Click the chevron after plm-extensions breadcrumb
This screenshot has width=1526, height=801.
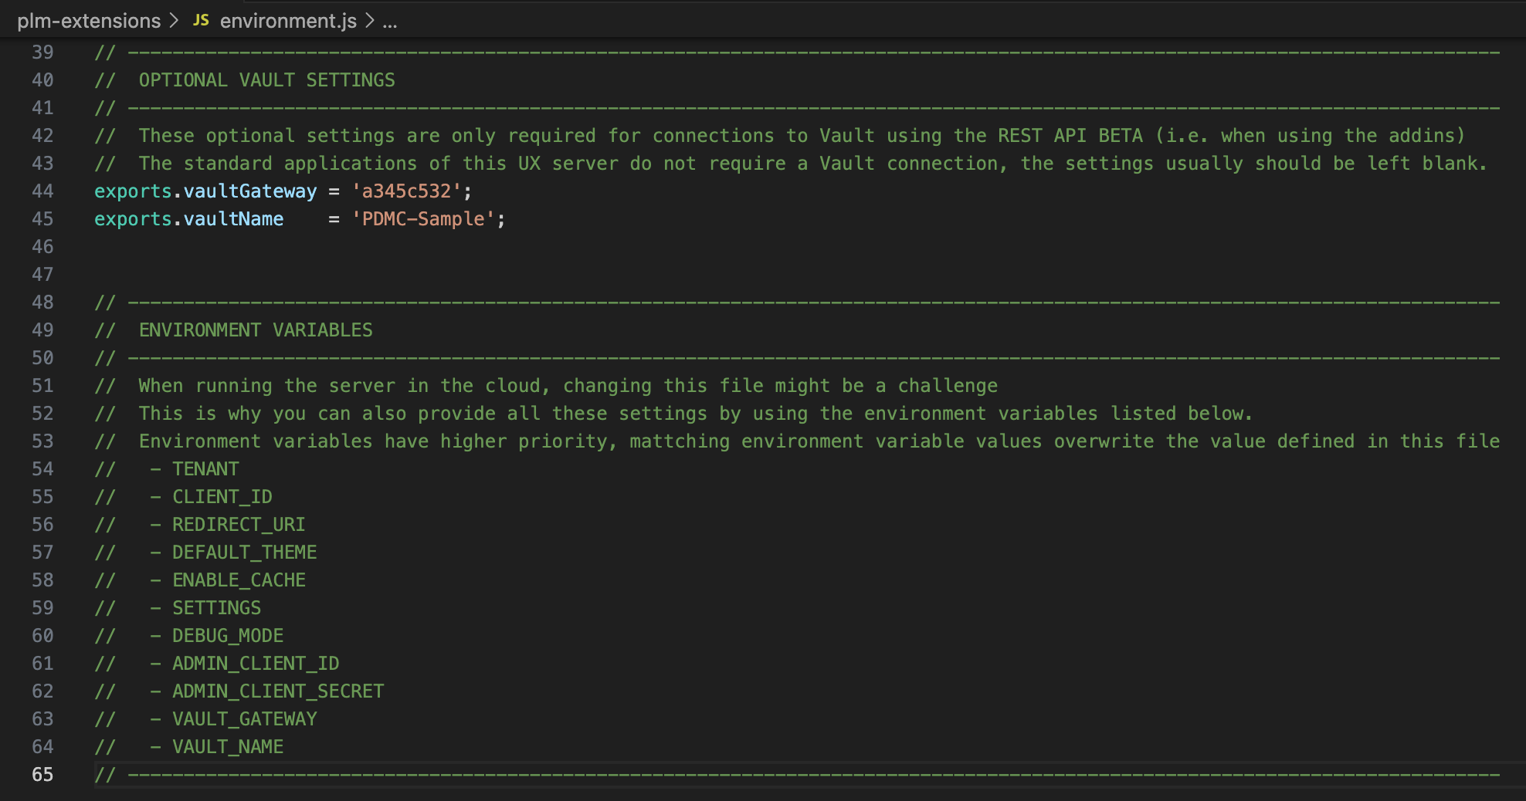(x=174, y=21)
